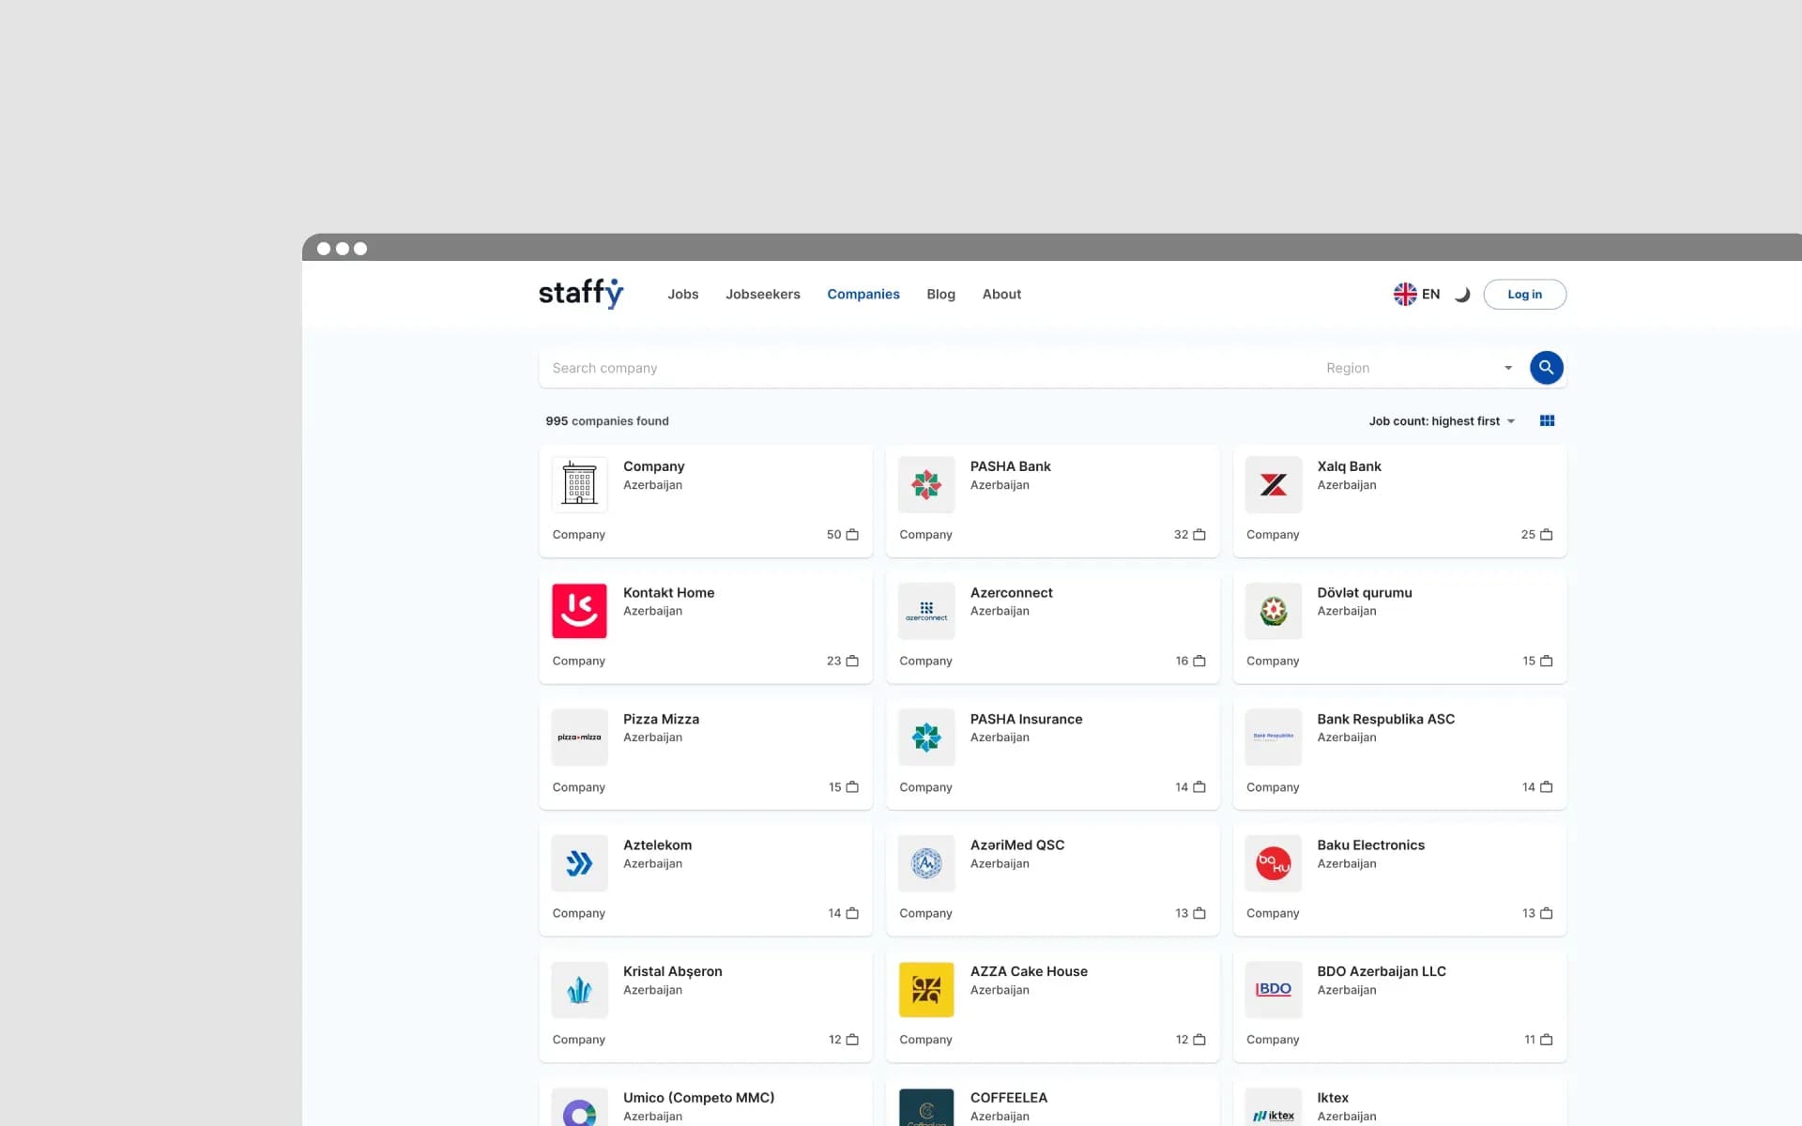Open the About page
The width and height of the screenshot is (1802, 1126).
coord(1001,295)
